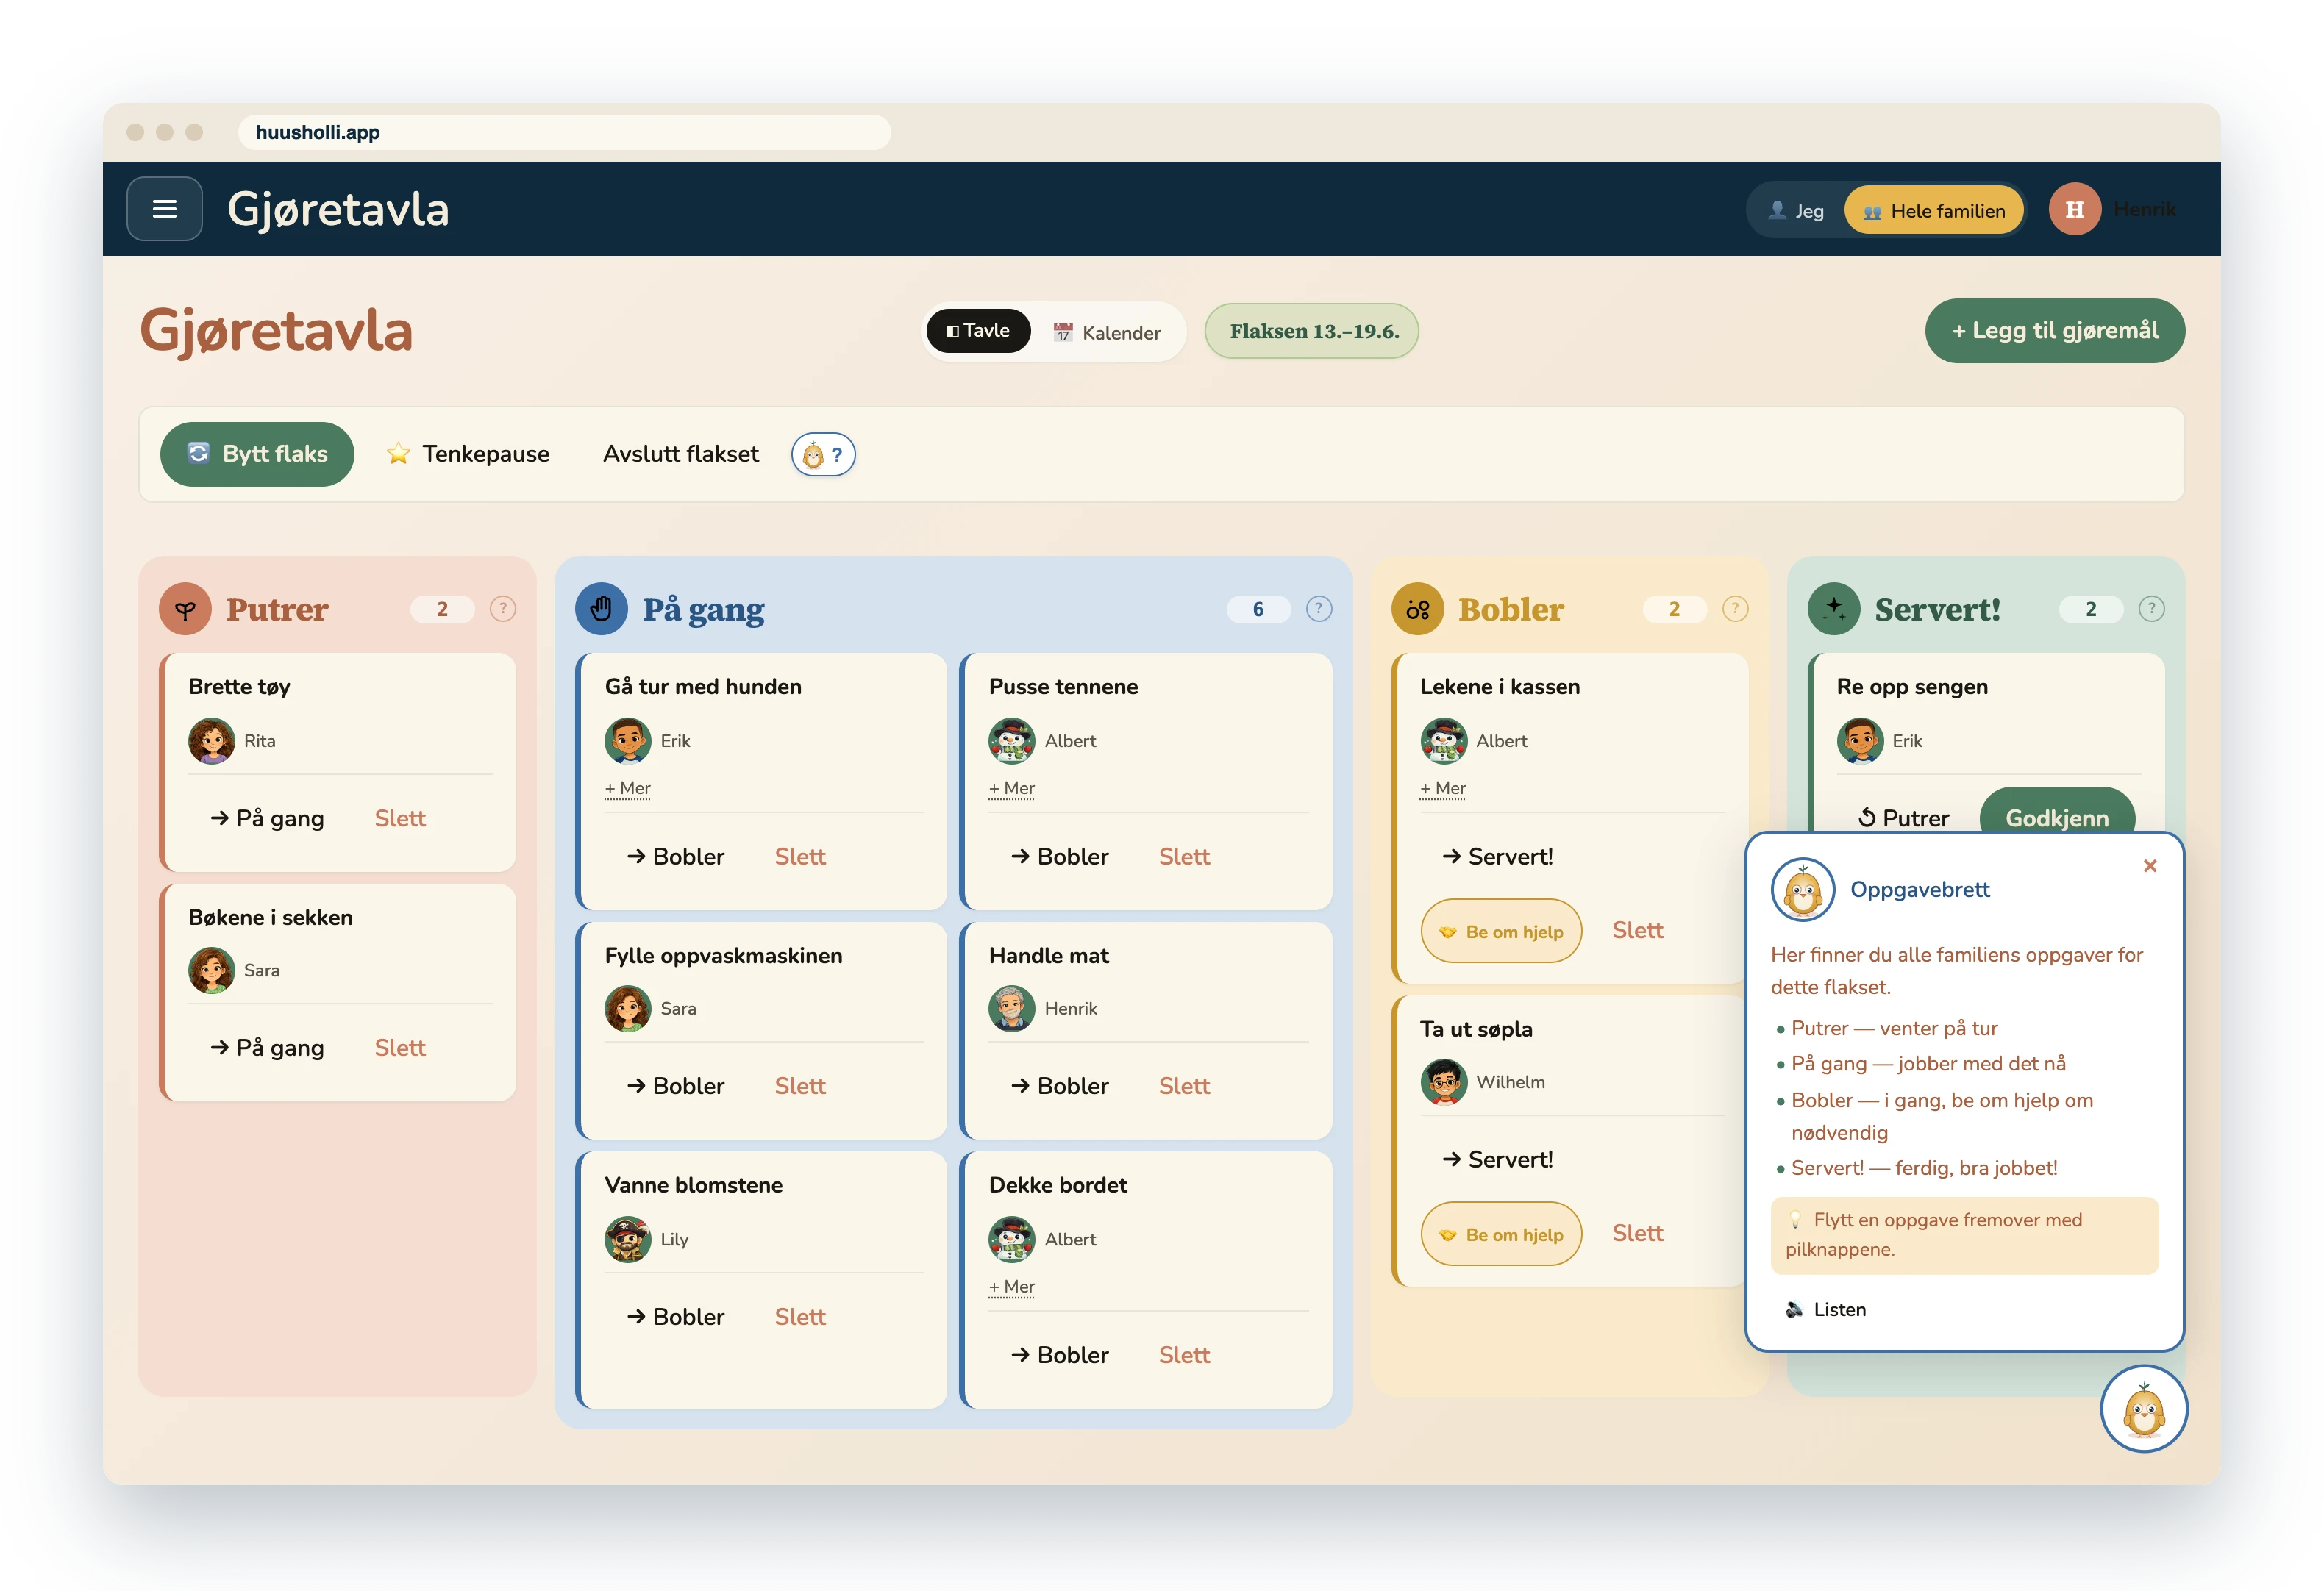Viewport: 2324px width, 1591px height.
Task: Expand + Mer on Pusse tennene
Action: click(1011, 788)
